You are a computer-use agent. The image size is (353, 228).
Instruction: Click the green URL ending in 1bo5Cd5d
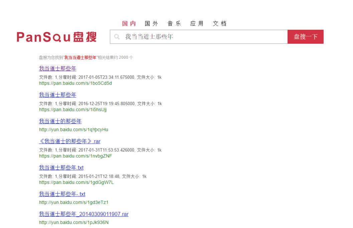click(75, 83)
